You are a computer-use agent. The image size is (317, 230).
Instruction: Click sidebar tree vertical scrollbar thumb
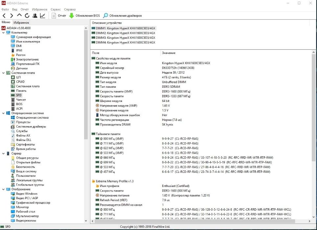click(x=86, y=84)
